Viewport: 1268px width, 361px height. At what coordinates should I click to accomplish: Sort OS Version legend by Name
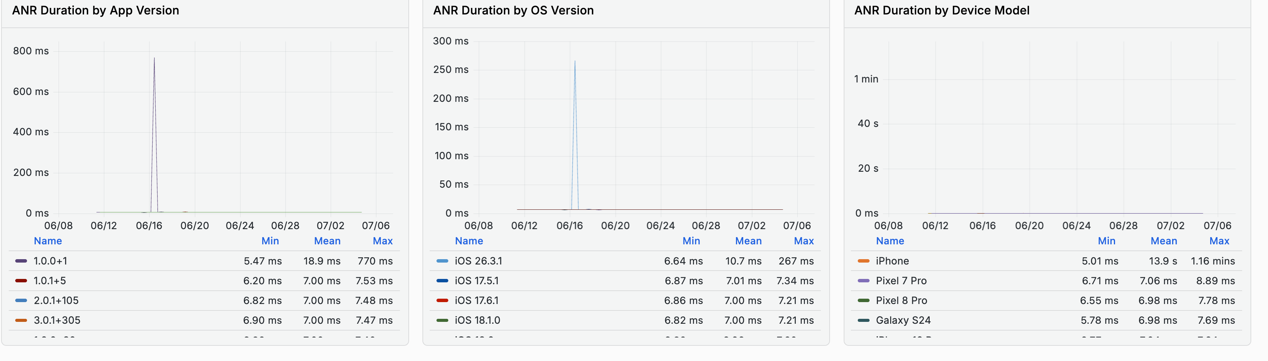[x=469, y=241]
